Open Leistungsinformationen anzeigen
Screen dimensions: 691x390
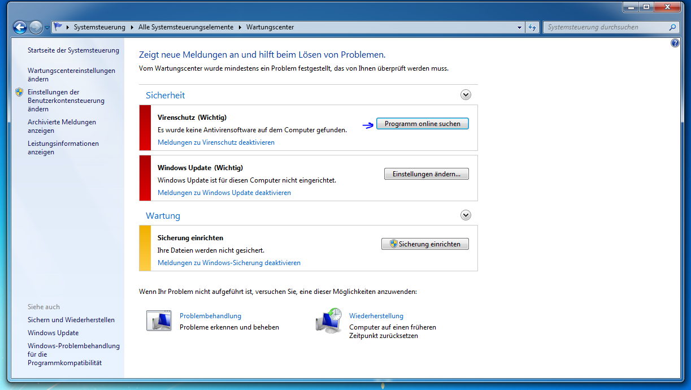[63, 148]
